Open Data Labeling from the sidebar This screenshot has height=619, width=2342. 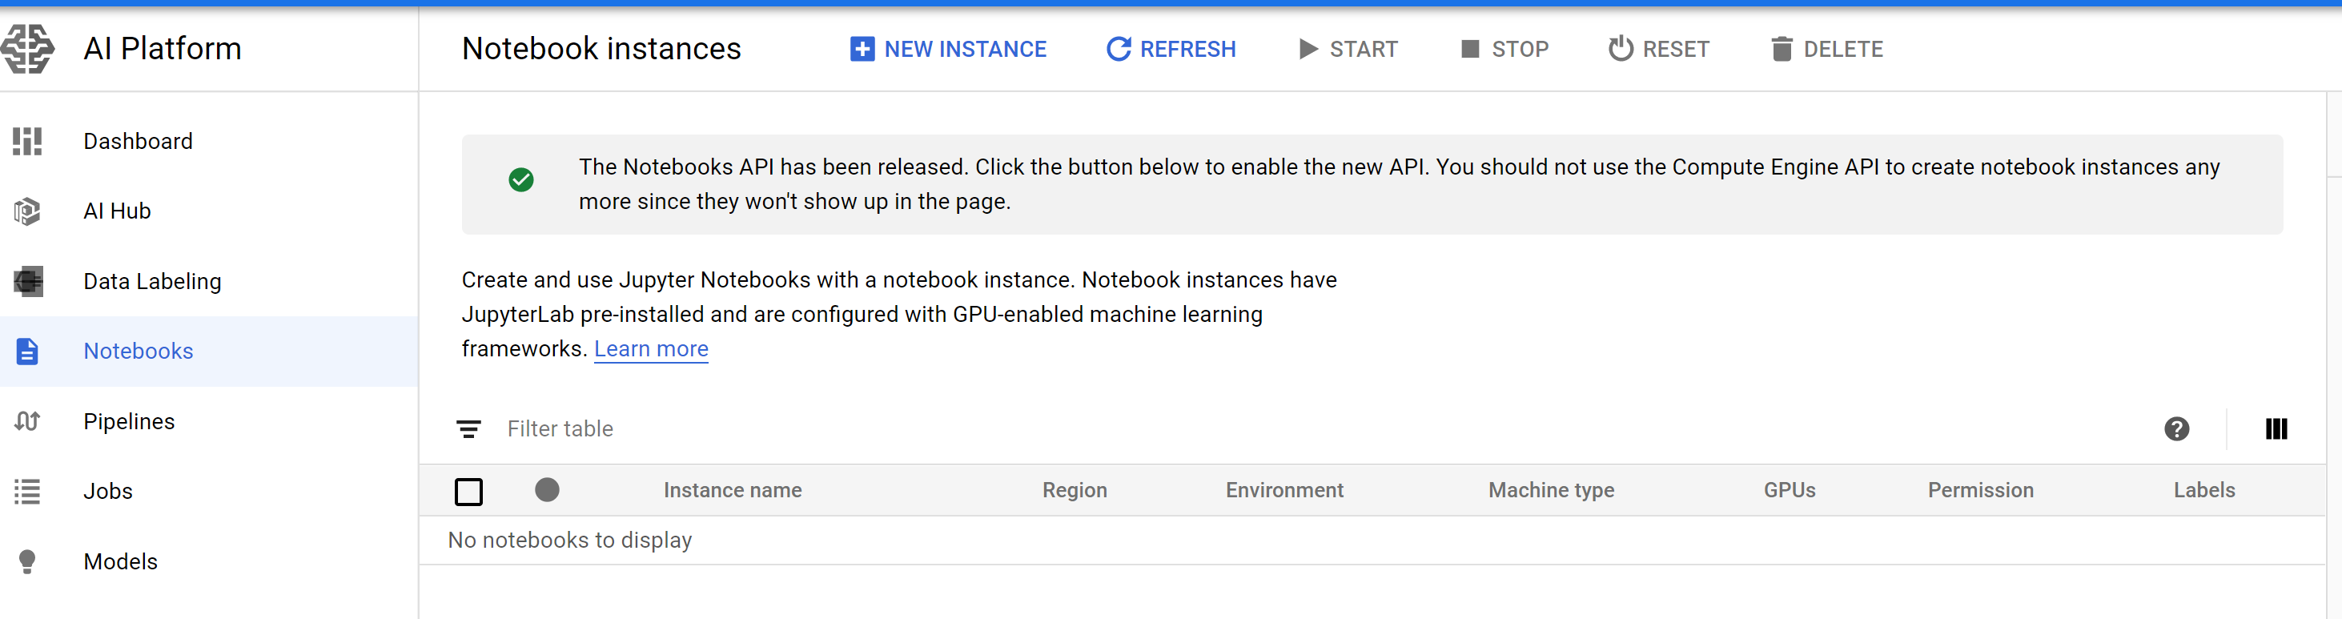(x=209, y=282)
